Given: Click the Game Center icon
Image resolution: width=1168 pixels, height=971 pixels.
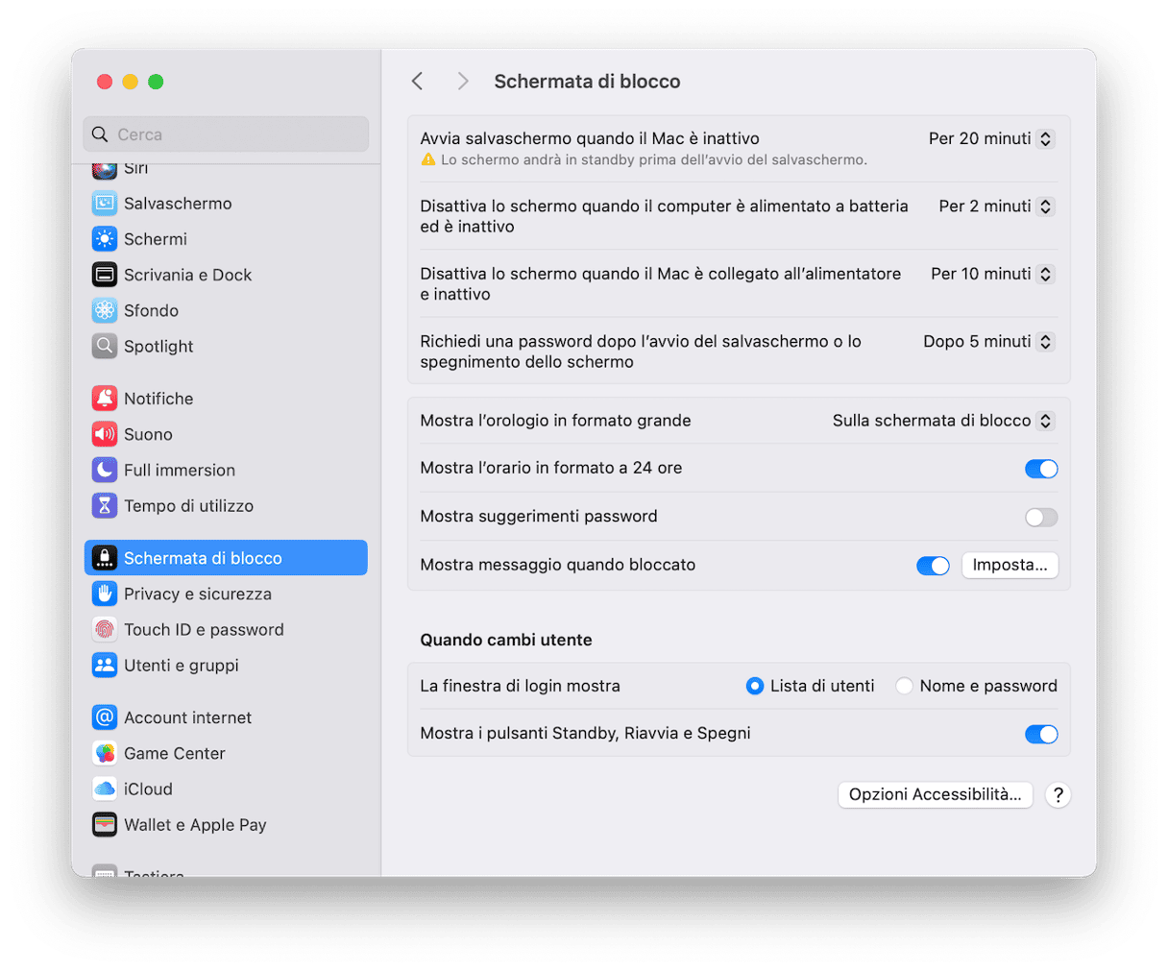Looking at the screenshot, I should 104,753.
